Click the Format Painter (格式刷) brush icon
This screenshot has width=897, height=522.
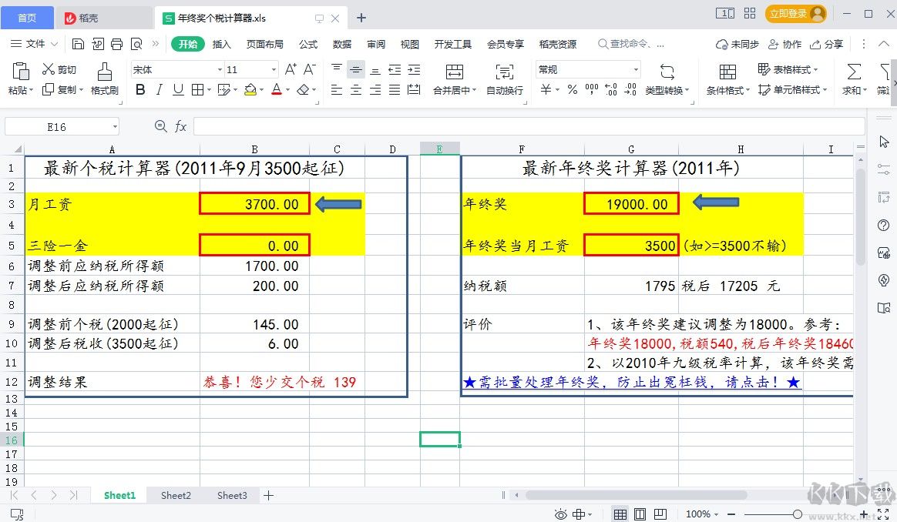click(104, 72)
